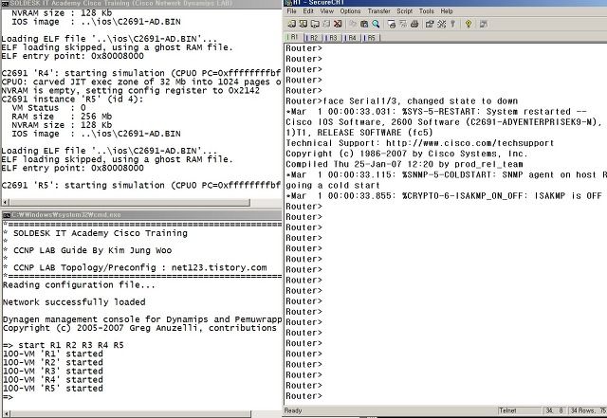Click the Dynamips window horizontal scrollbar thumb
Image resolution: width=607 pixels, height=418 pixels.
point(129,202)
